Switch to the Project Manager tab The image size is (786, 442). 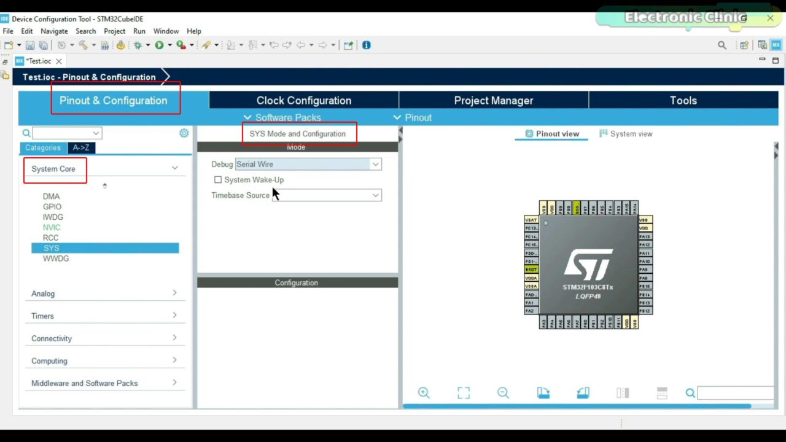[x=494, y=100]
